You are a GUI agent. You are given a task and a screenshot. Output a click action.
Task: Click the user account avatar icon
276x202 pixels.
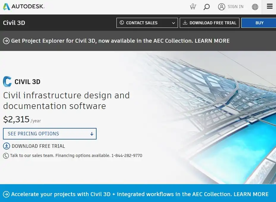[222, 7]
